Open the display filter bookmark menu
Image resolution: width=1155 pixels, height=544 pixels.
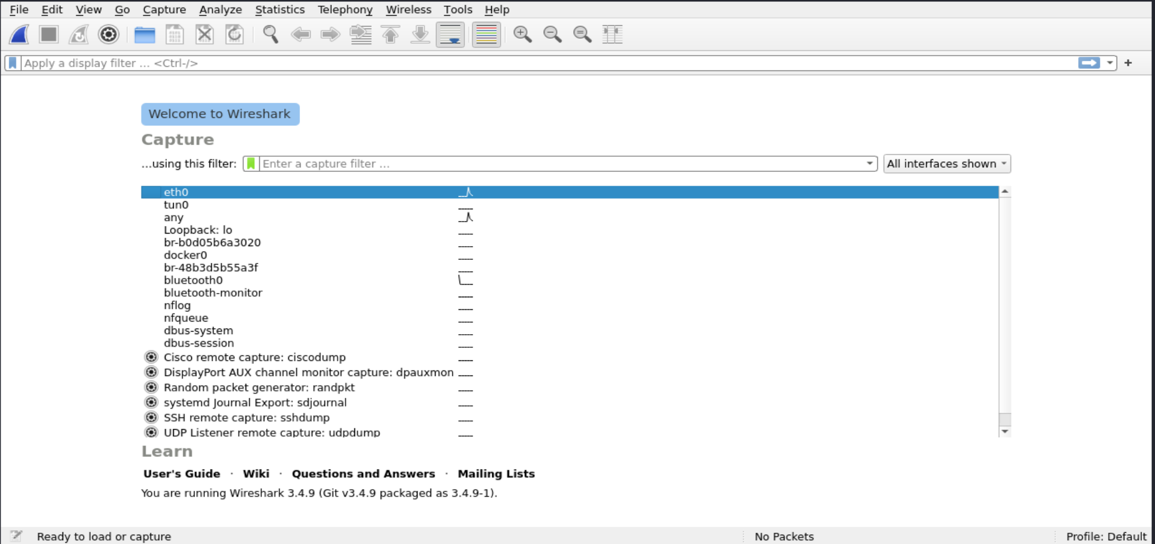tap(12, 63)
